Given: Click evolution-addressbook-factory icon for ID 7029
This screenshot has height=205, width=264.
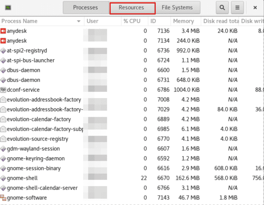Looking at the screenshot, I should point(3,110).
